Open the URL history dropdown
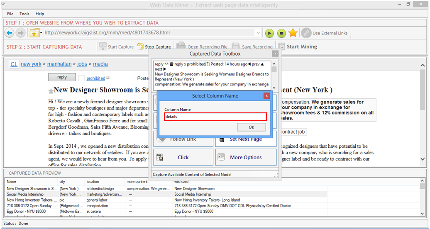Screen dimensions: 430x229 coord(258,33)
